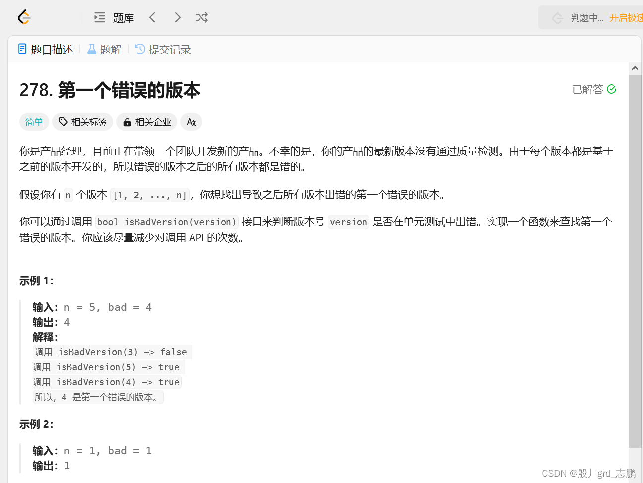Click the vertical scrollbar thumb
The image size is (643, 483).
pyautogui.click(x=635, y=261)
